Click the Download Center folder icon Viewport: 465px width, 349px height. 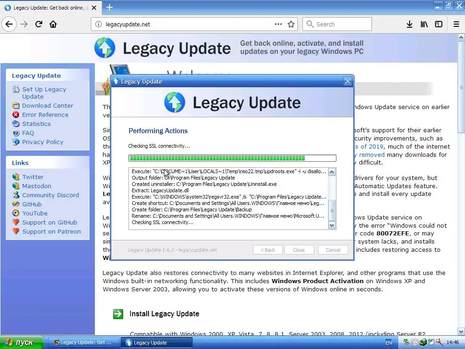point(16,105)
